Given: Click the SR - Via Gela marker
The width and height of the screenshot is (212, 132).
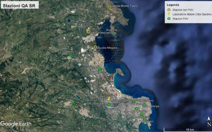Looking at the screenshot, I should (x=134, y=102).
